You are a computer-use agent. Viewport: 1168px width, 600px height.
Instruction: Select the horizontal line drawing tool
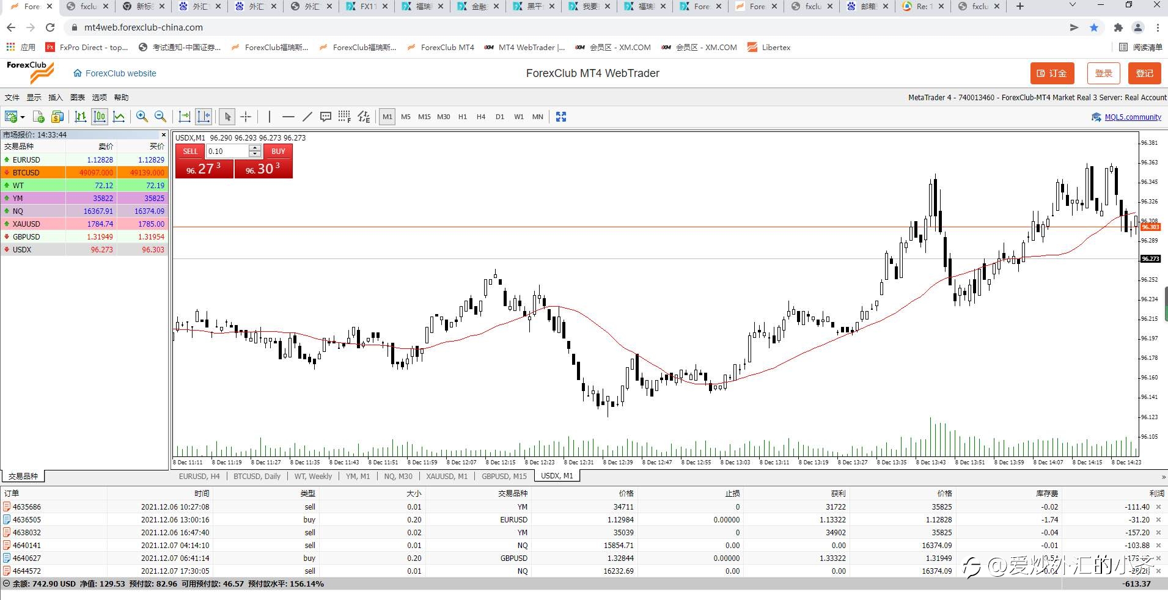click(288, 117)
